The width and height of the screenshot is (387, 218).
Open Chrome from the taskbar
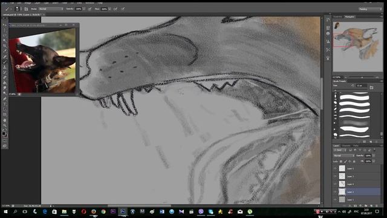click(x=103, y=211)
